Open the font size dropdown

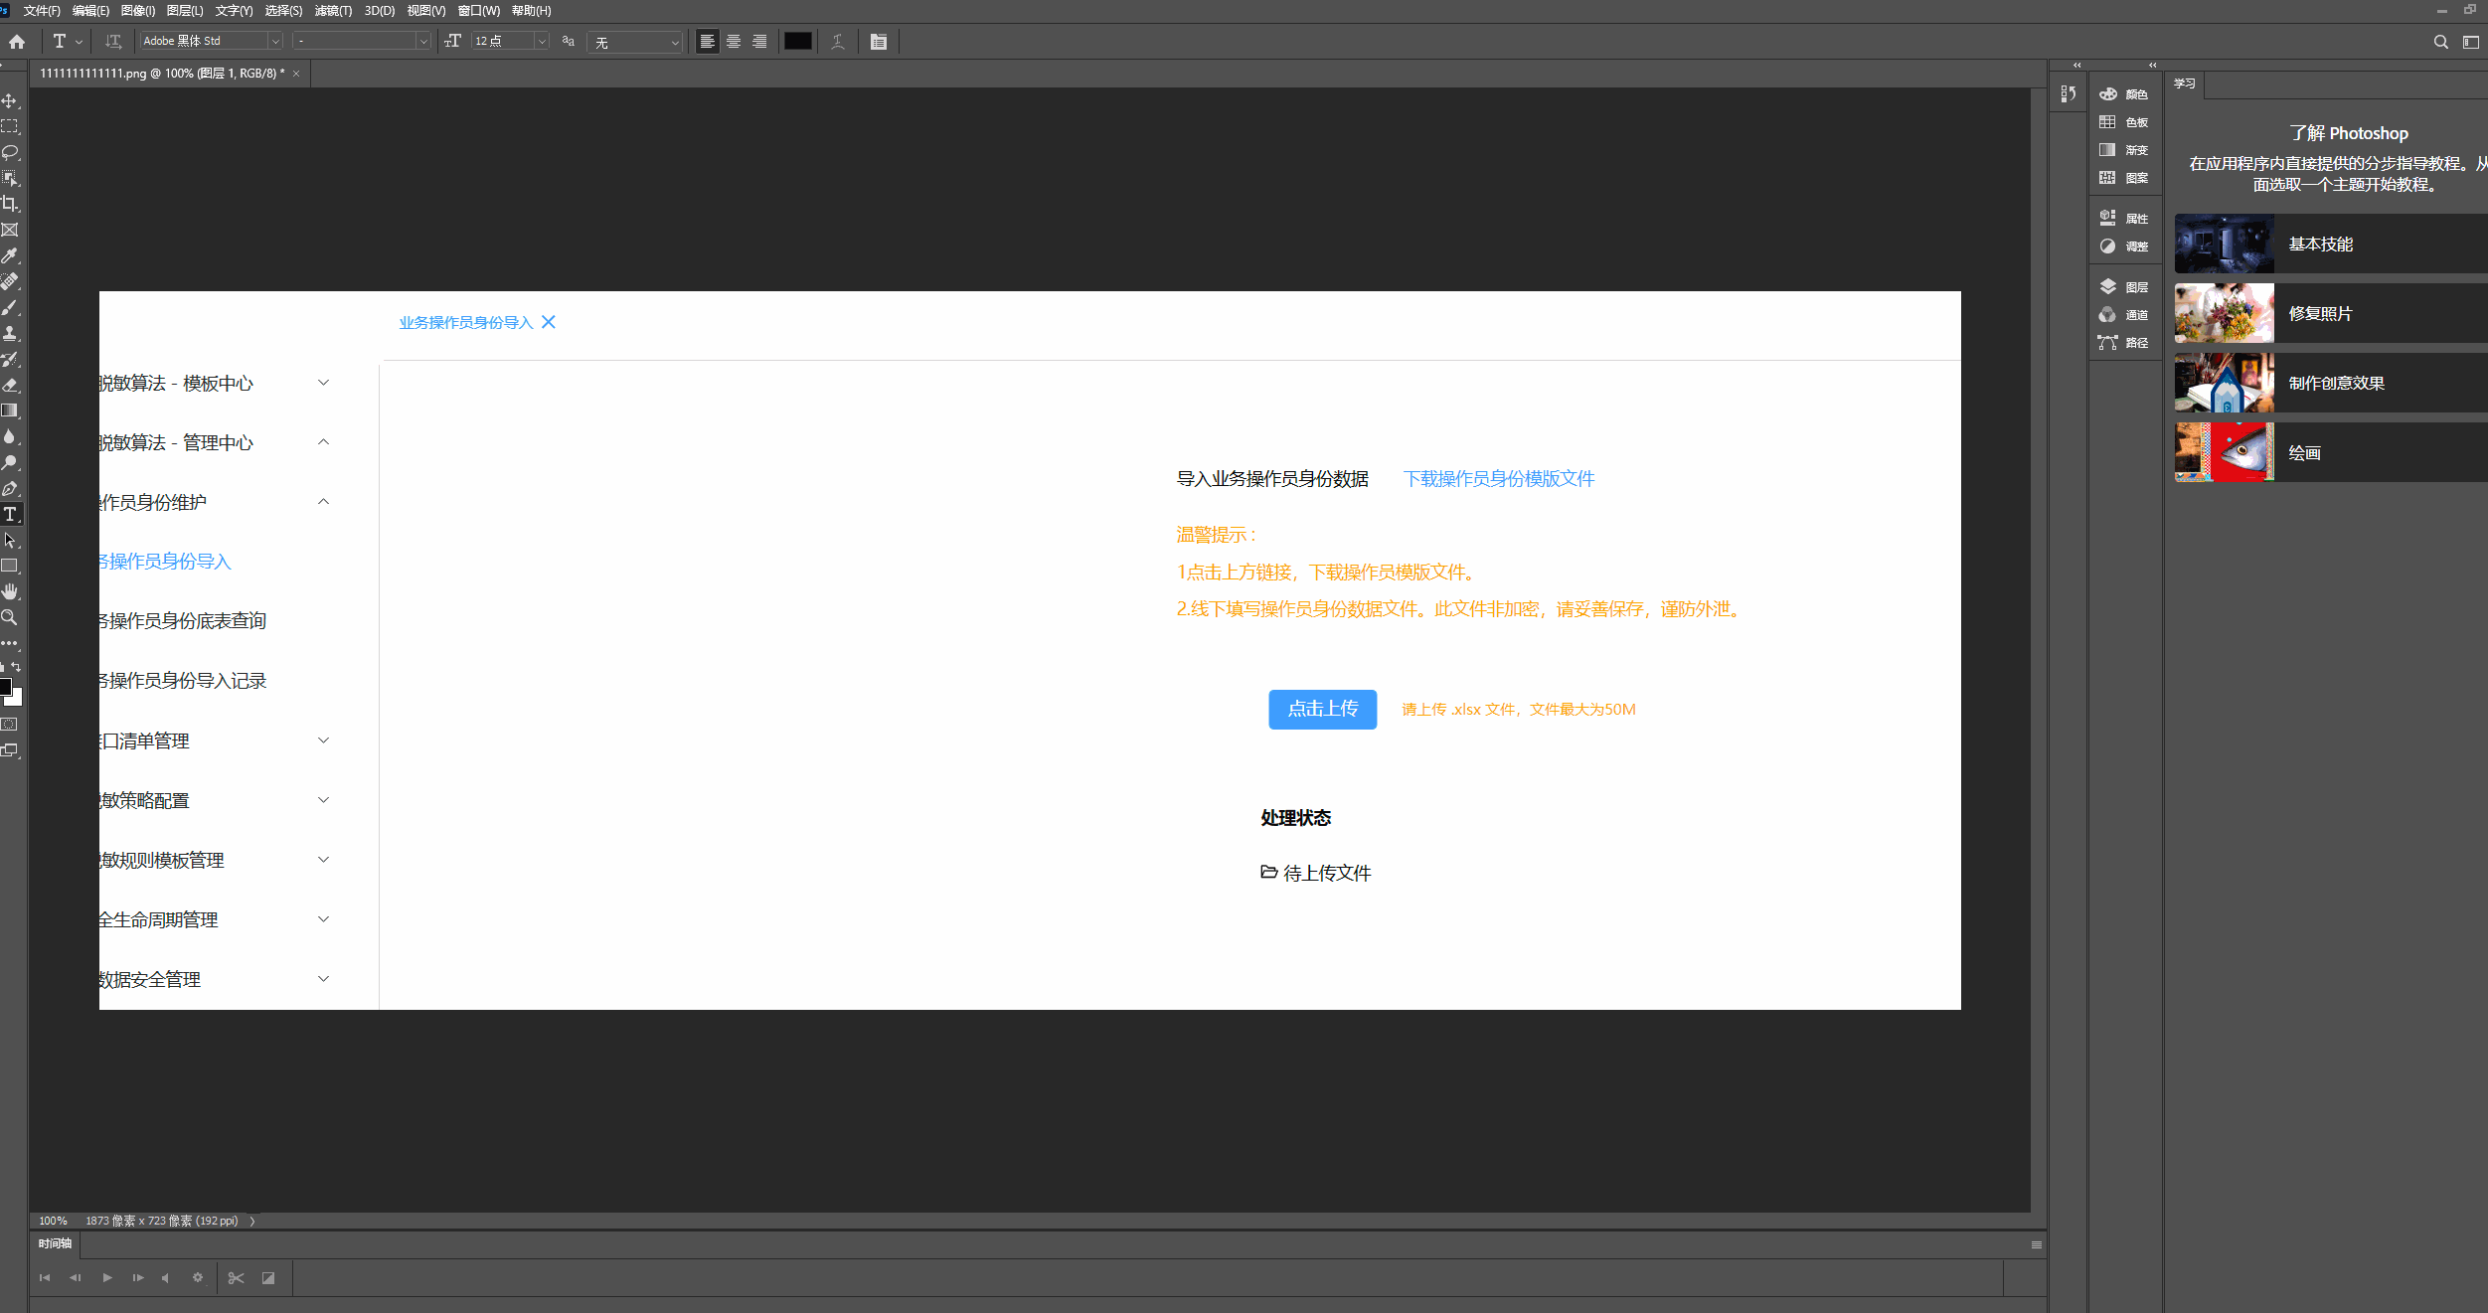click(x=541, y=41)
